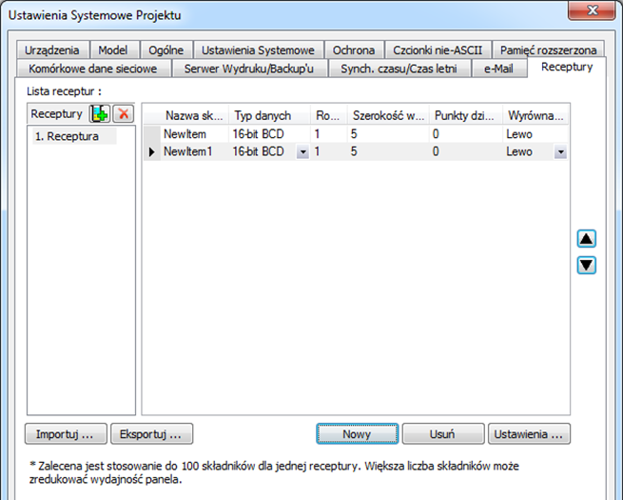Switch to the Urządzenia tab

(x=52, y=50)
